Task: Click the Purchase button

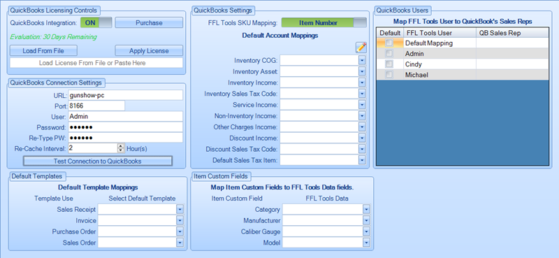Action: click(149, 22)
